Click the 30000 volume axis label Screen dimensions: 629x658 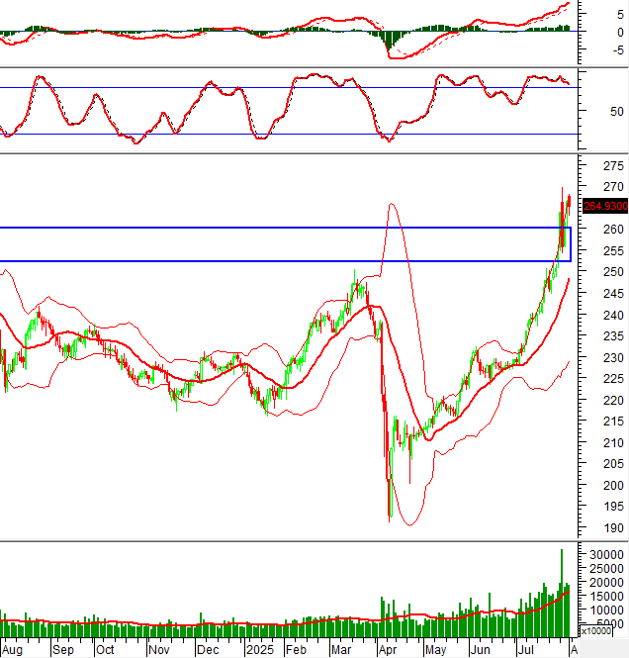606,555
